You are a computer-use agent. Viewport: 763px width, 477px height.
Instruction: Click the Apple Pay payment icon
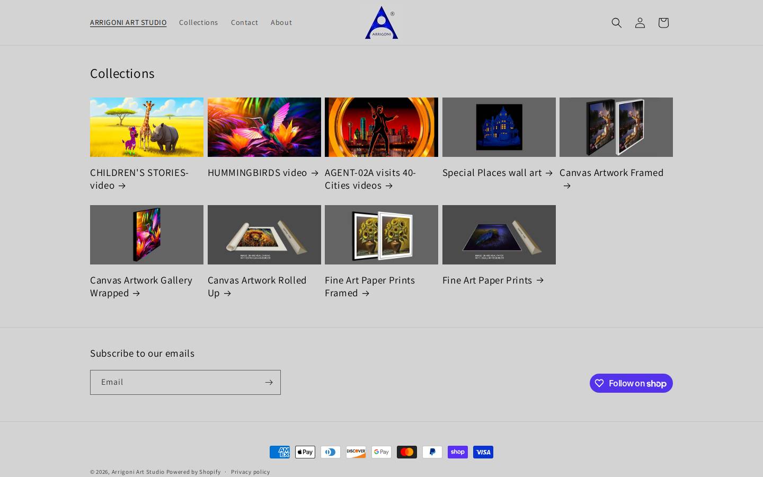tap(305, 452)
